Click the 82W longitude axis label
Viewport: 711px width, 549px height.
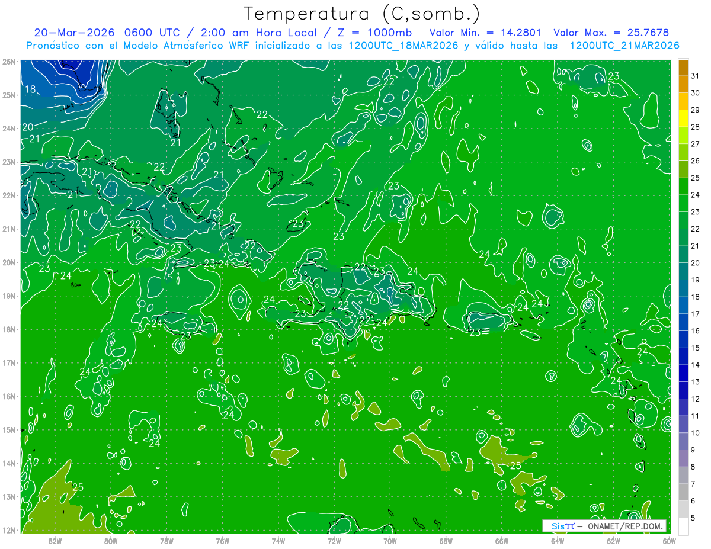click(x=55, y=540)
